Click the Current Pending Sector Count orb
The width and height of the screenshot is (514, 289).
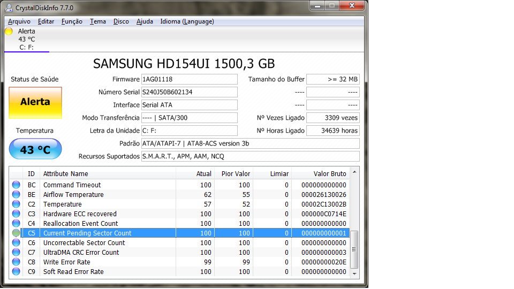click(16, 233)
